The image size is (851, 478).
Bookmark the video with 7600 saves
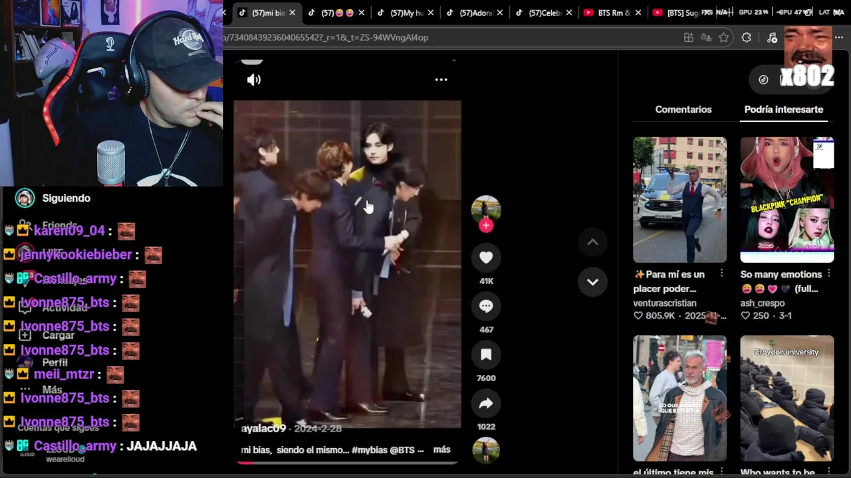486,355
